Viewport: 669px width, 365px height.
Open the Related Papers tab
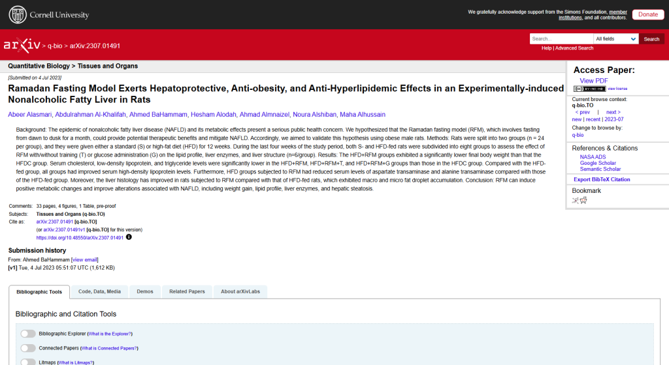point(187,291)
